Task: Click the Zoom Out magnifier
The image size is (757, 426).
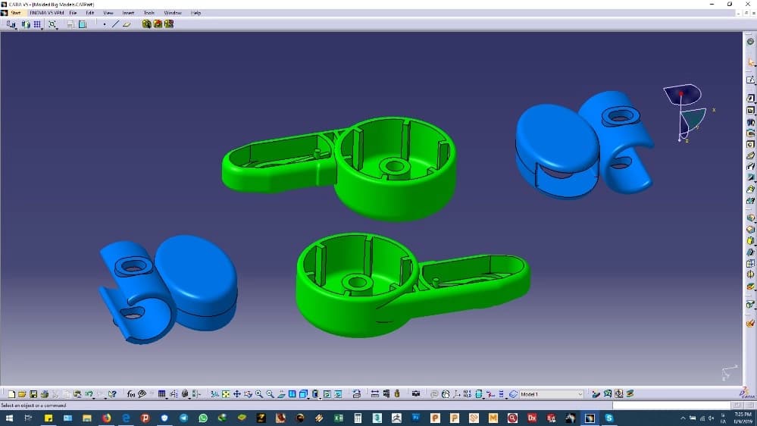Action: point(271,394)
